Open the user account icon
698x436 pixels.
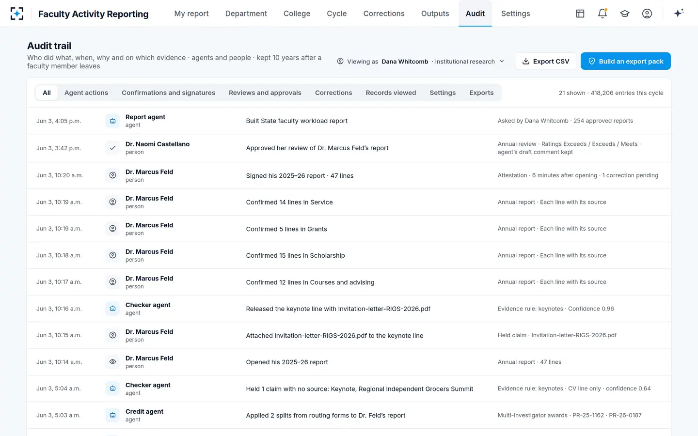tap(647, 14)
